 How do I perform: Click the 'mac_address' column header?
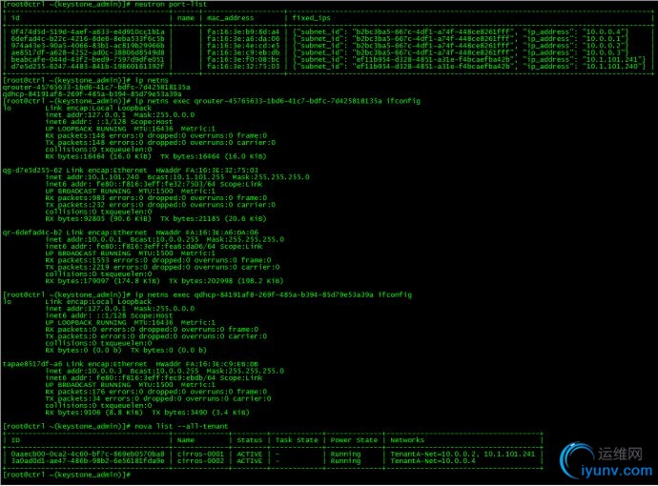pyautogui.click(x=230, y=18)
